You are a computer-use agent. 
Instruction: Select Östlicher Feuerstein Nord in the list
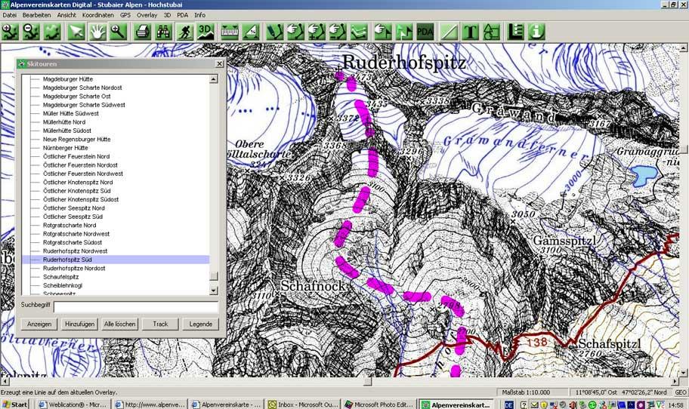pyautogui.click(x=76, y=156)
